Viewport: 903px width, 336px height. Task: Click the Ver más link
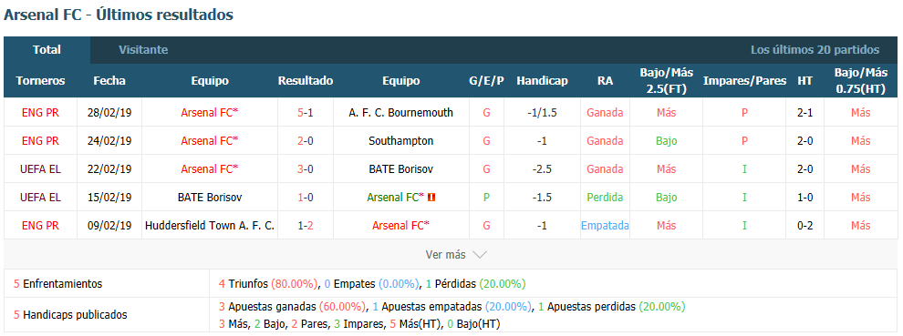[446, 254]
